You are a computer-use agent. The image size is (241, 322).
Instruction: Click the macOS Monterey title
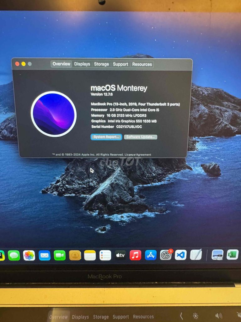click(x=119, y=88)
